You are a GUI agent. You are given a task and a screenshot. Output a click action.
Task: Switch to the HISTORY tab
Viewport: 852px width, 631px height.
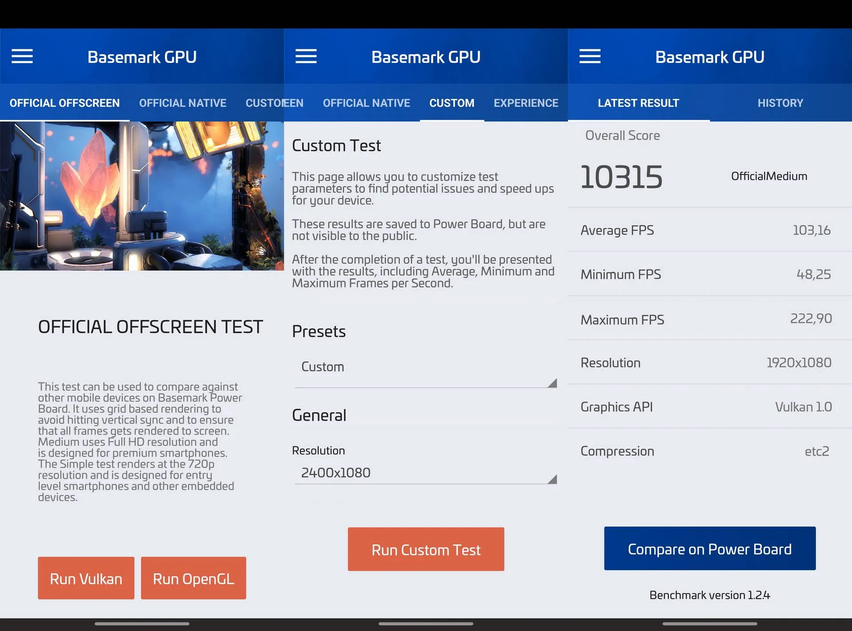(x=781, y=103)
